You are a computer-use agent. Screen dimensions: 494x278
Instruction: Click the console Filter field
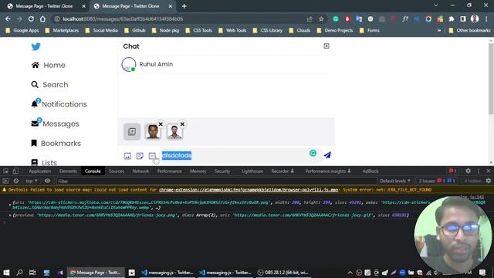(216, 181)
